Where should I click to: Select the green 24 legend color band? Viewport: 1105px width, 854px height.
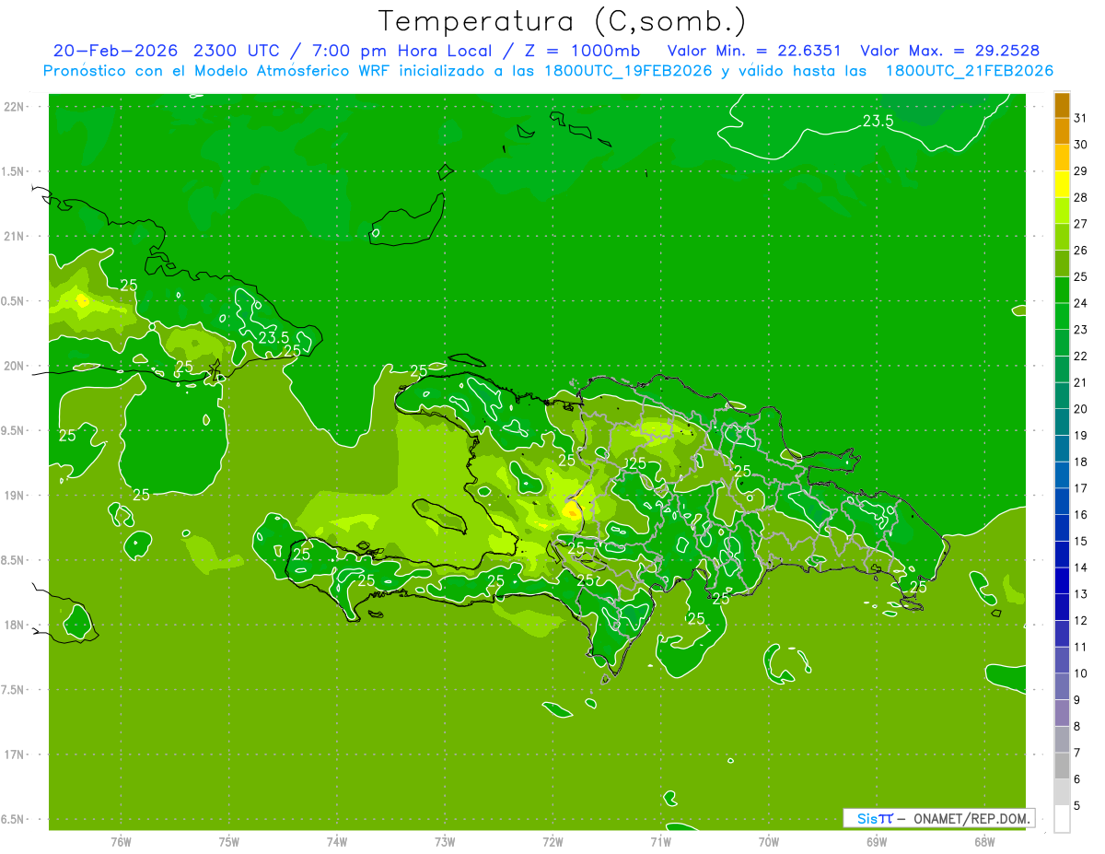[x=1062, y=290]
